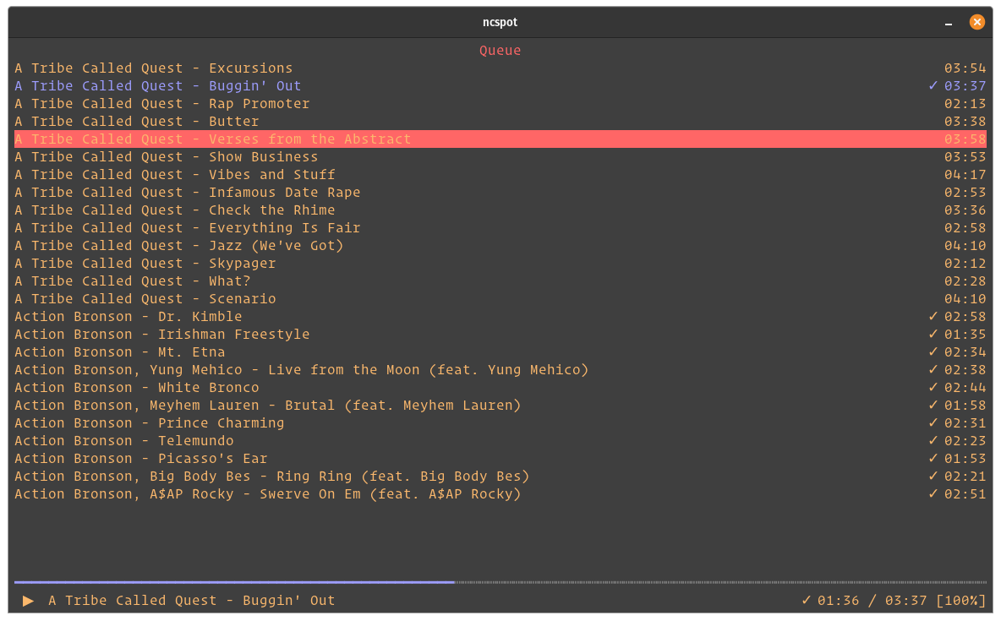Select Swerve On Em (feat. A$AP Rocky)
The image size is (1001, 621).
click(x=500, y=494)
